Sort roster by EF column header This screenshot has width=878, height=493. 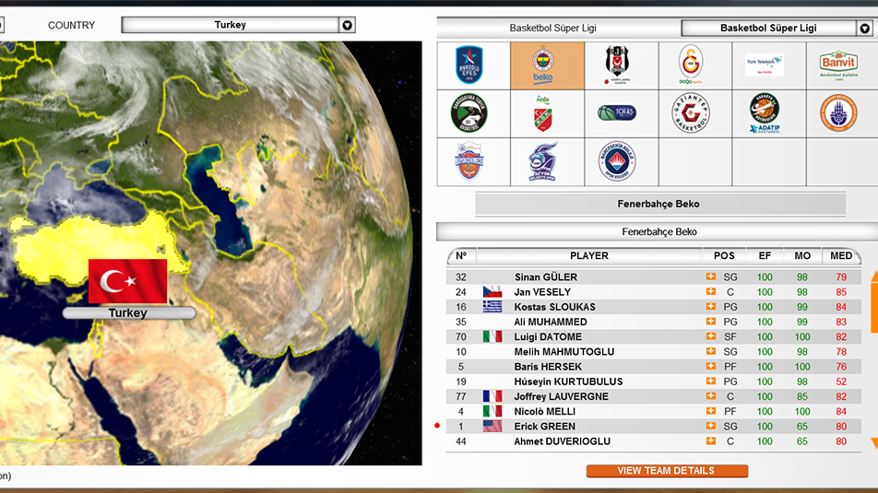[x=765, y=256]
